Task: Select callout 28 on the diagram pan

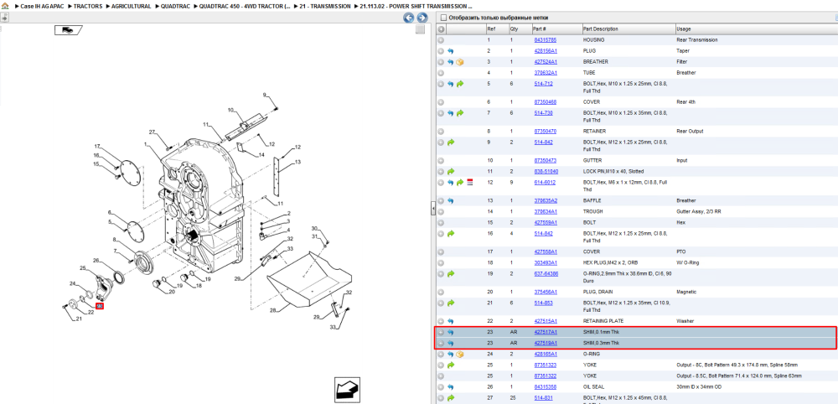Action: [272, 310]
